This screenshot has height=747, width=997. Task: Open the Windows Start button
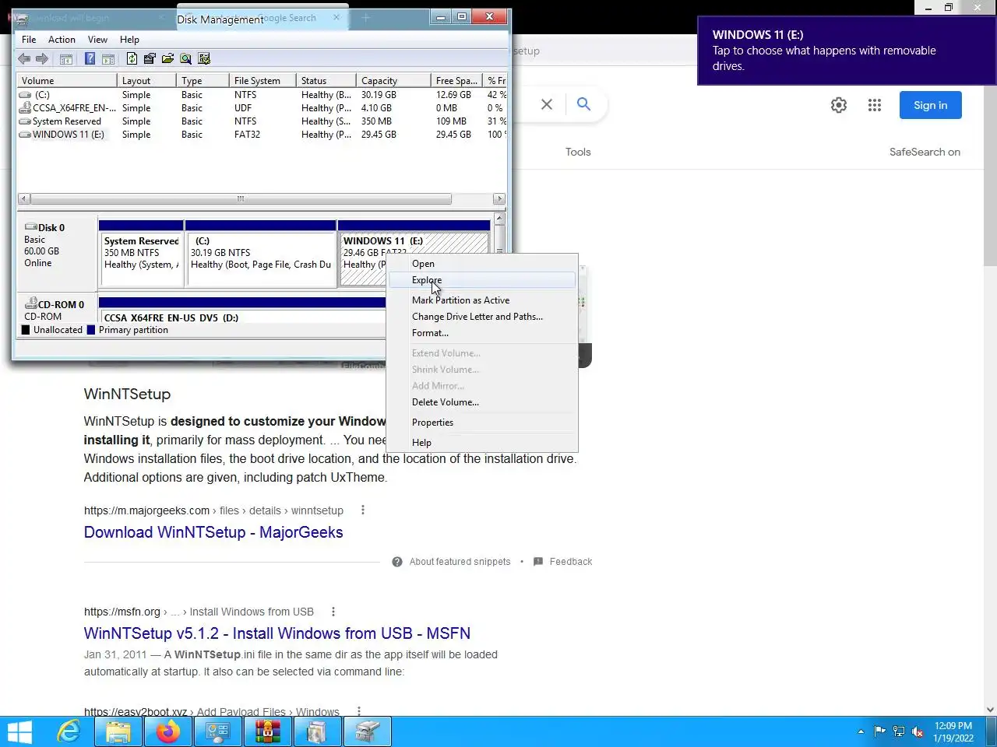(x=19, y=731)
